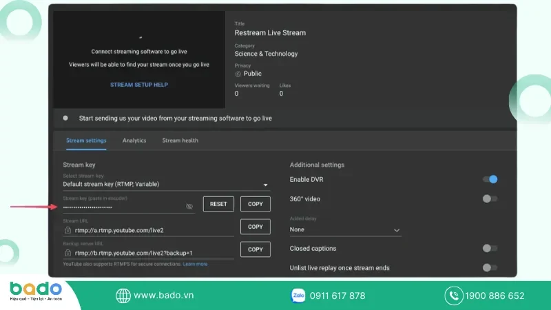Click the Stream key section heading
This screenshot has width=551, height=310.
pos(79,165)
